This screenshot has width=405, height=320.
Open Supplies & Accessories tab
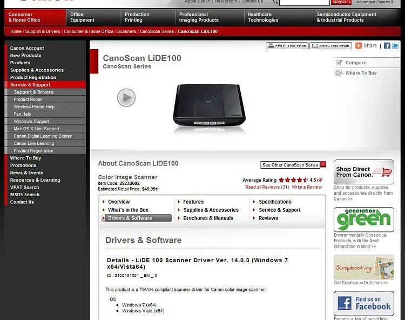pyautogui.click(x=211, y=210)
